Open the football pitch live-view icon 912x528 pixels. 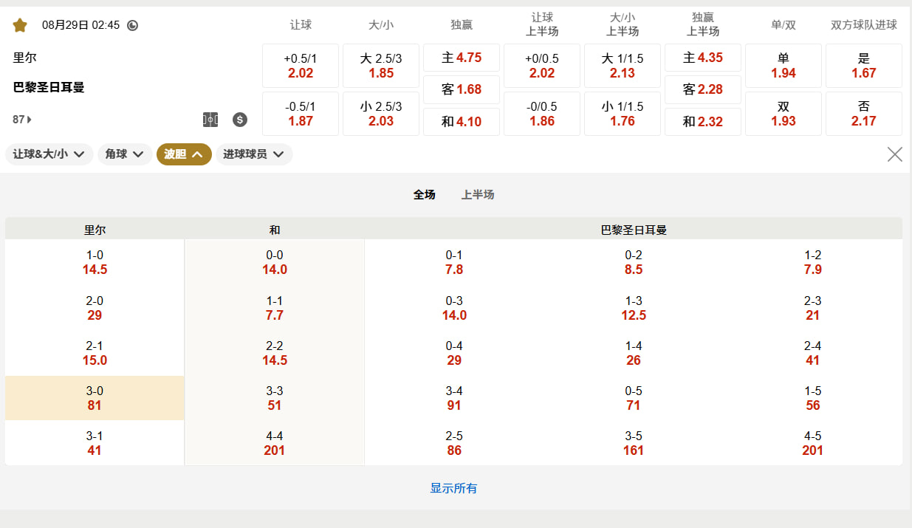click(210, 120)
